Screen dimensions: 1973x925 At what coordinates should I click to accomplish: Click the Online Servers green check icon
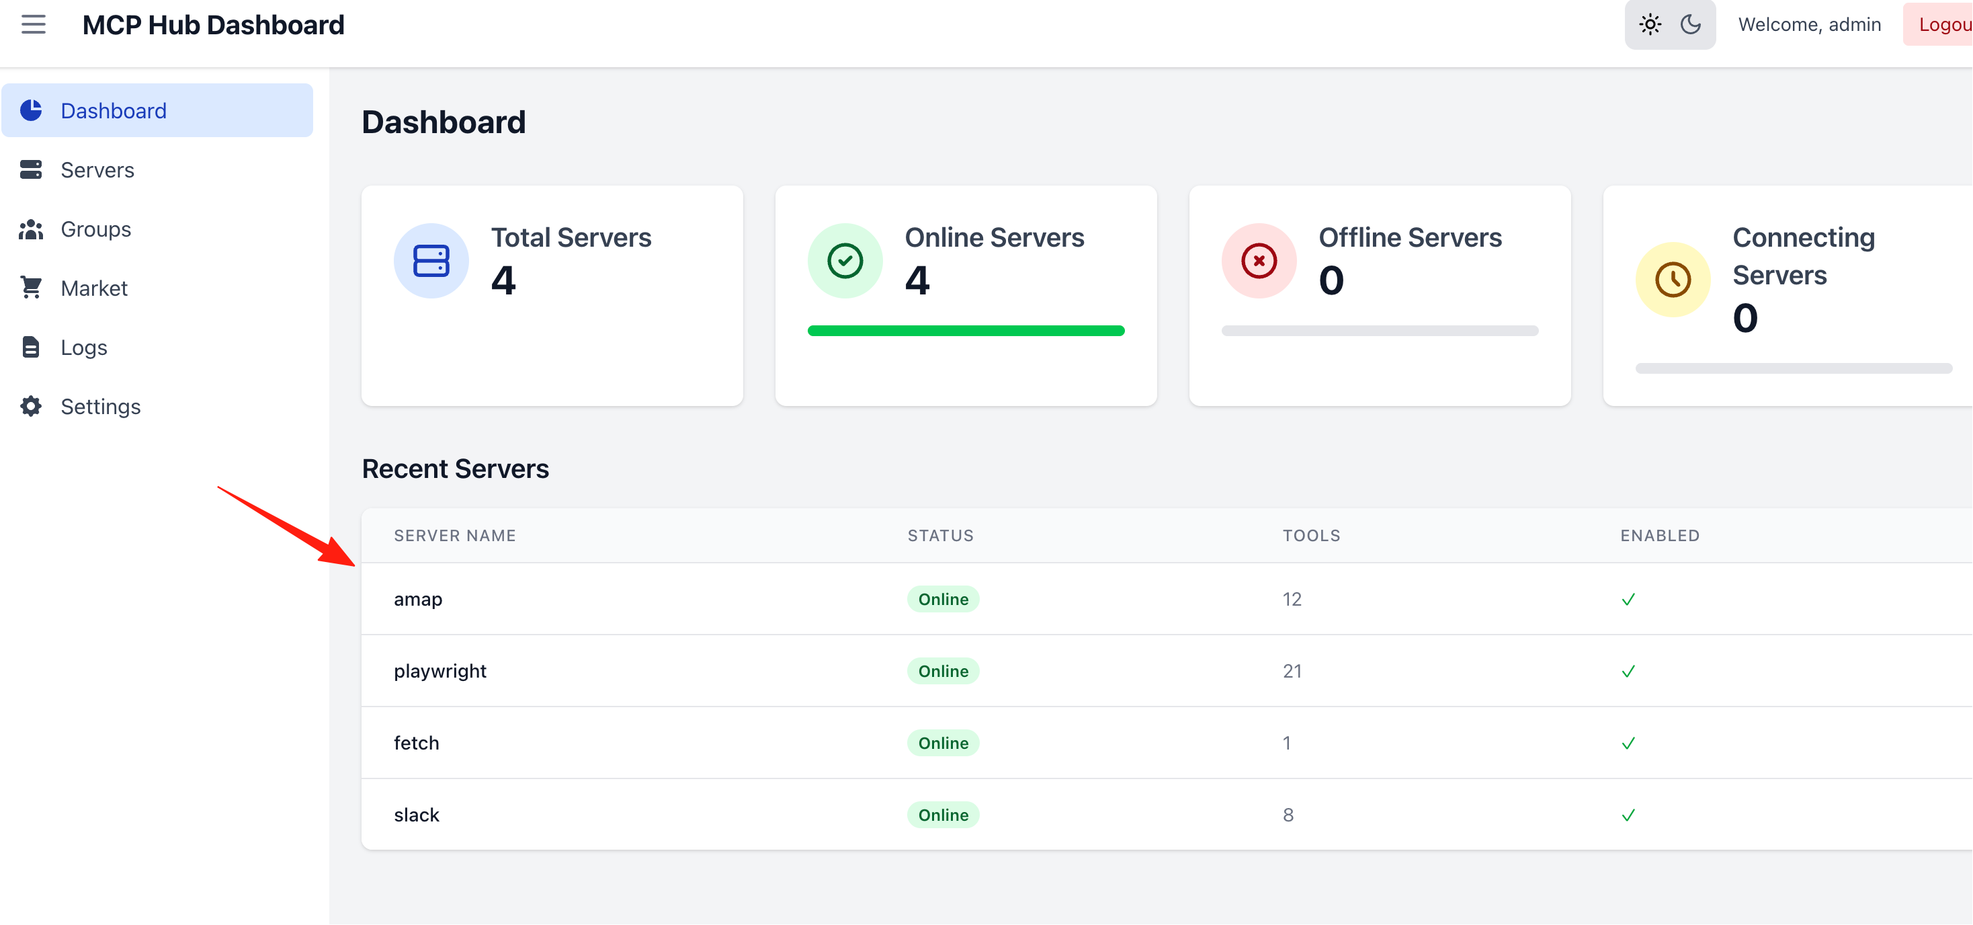[x=845, y=261]
